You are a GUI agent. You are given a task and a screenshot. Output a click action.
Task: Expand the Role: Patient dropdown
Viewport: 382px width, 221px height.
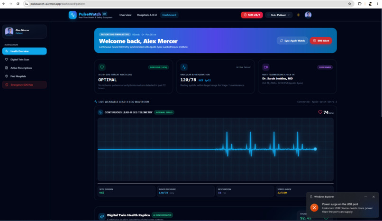click(x=279, y=15)
